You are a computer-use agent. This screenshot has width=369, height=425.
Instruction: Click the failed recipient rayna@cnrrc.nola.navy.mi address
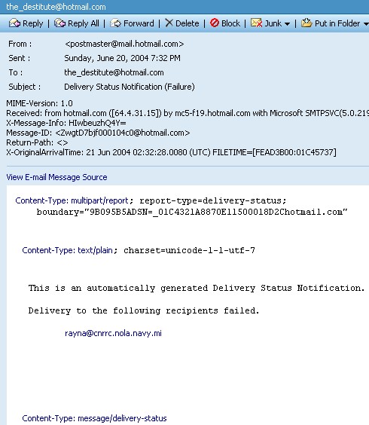pyautogui.click(x=113, y=333)
